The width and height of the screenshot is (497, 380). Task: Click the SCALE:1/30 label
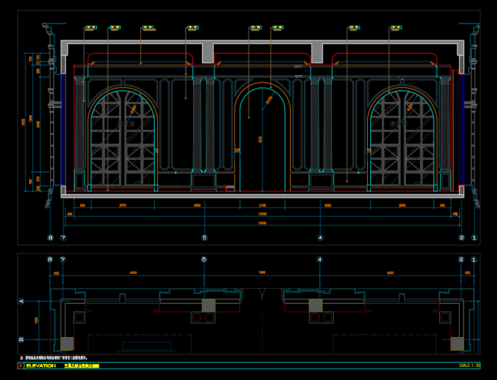point(469,366)
